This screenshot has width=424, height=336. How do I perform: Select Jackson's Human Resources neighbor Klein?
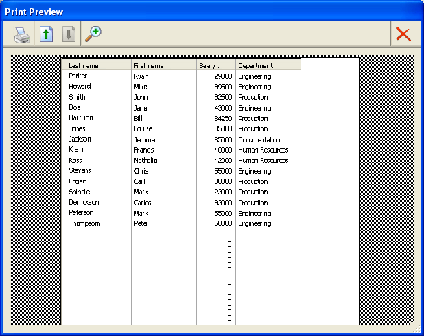76,150
